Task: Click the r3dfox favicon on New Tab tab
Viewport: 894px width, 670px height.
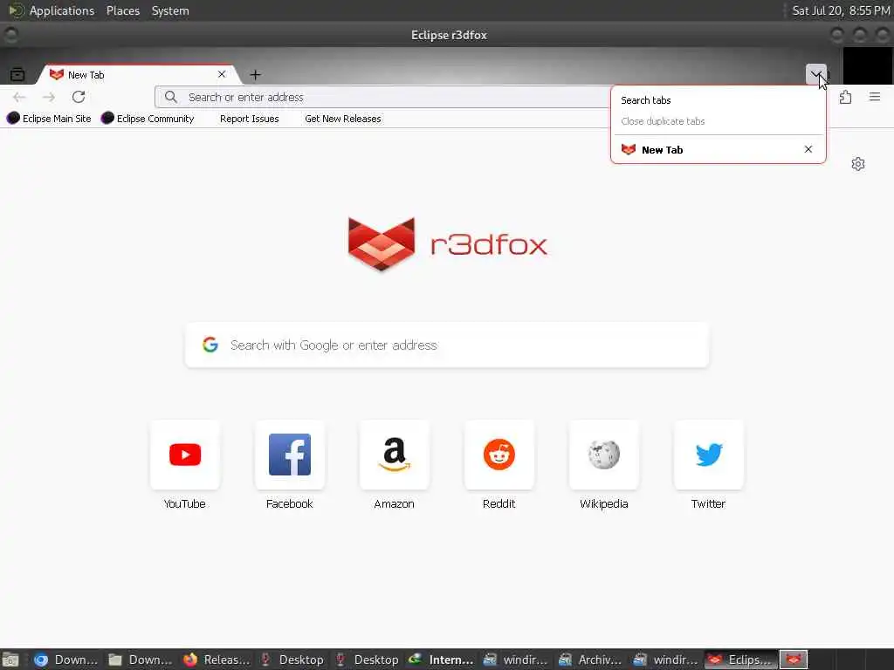Action: (x=57, y=75)
